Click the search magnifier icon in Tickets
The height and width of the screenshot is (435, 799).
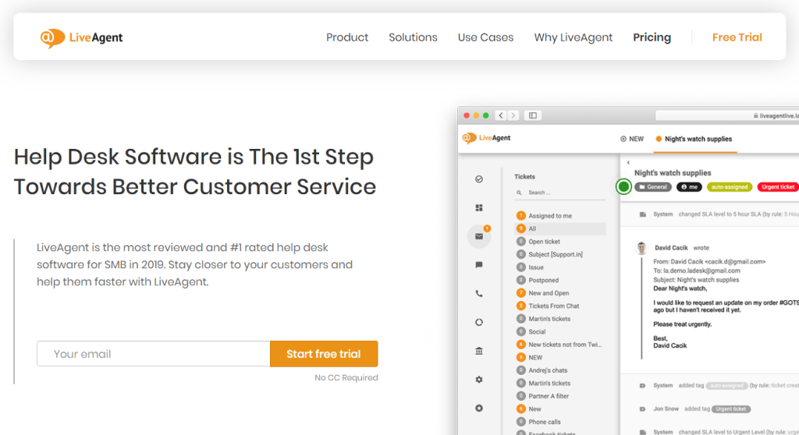point(519,193)
